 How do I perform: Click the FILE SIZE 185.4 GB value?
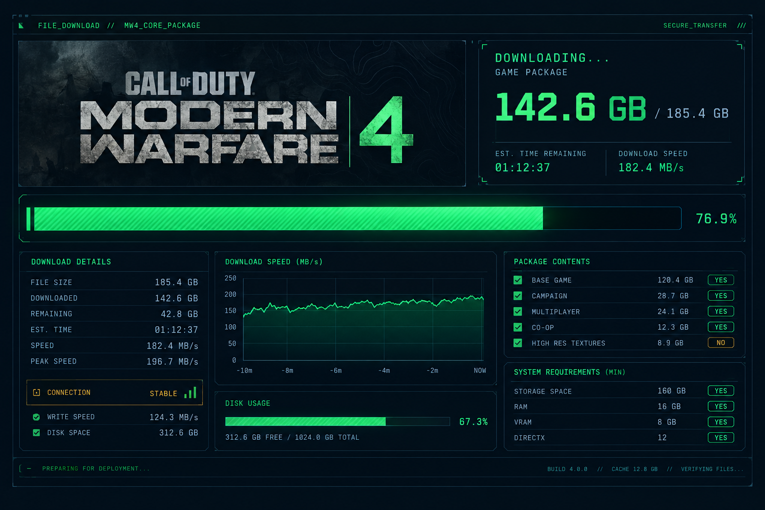coord(176,282)
